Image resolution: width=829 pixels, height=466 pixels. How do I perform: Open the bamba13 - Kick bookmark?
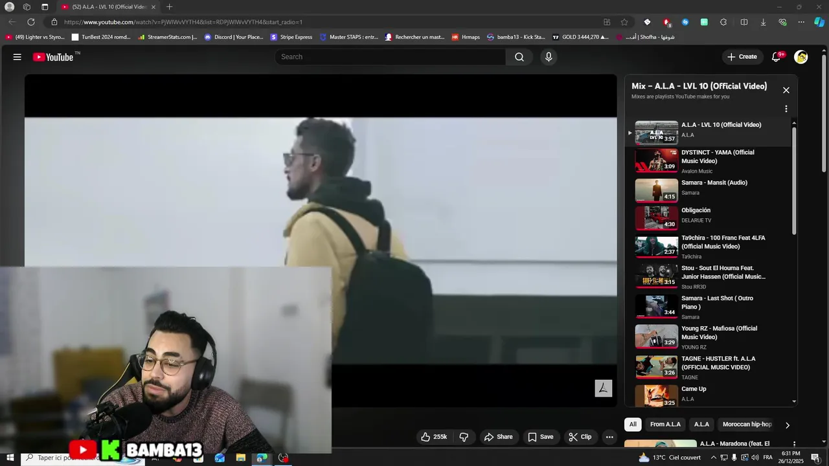point(516,37)
